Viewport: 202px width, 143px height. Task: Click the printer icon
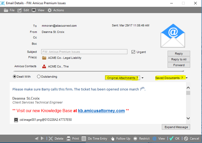pyautogui.click(x=69, y=139)
